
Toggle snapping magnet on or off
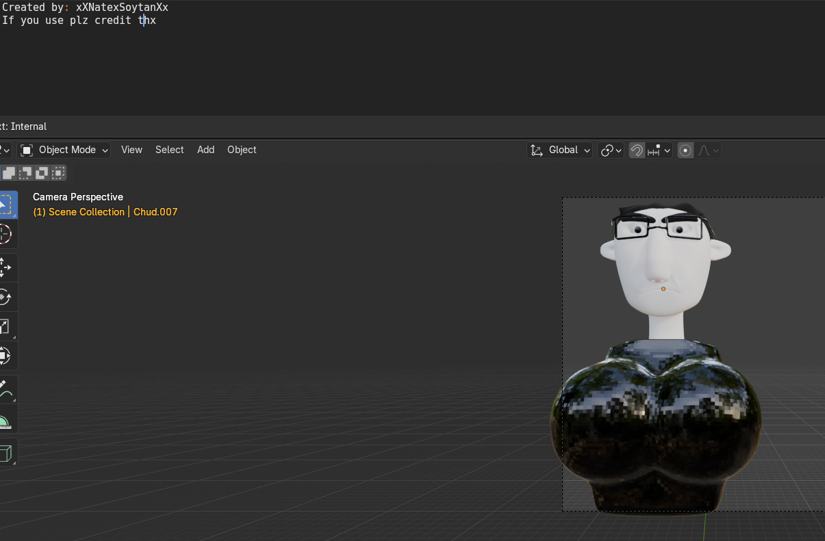click(637, 150)
